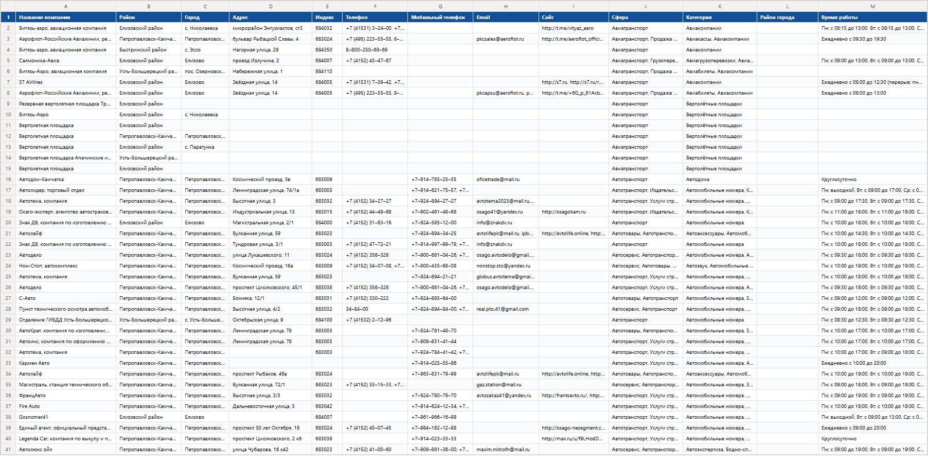Select column A header
The width and height of the screenshot is (928, 464).
pyautogui.click(x=66, y=6)
